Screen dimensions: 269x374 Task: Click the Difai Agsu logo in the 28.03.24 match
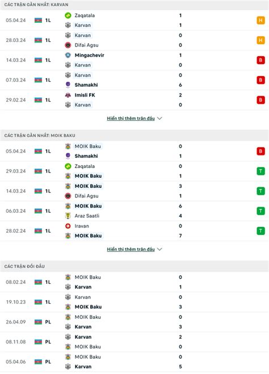coord(68,45)
